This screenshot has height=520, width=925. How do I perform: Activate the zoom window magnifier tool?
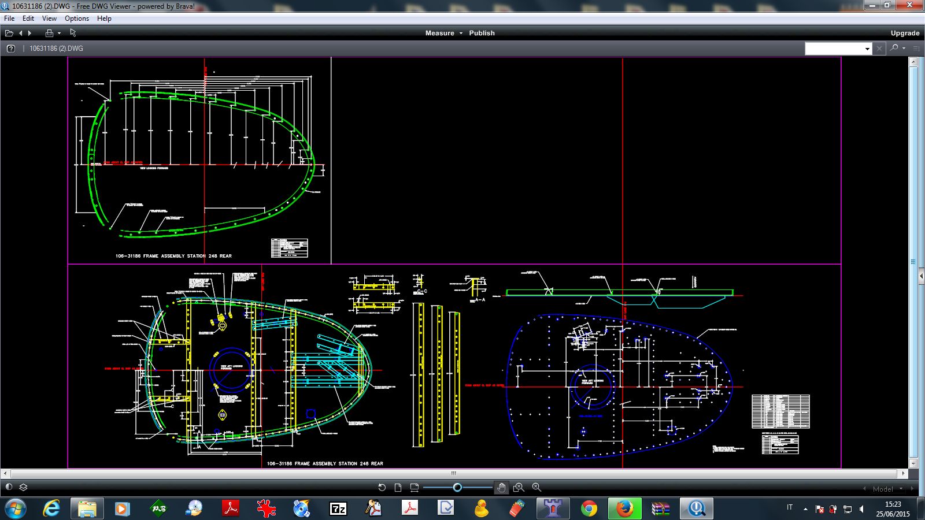pos(519,487)
